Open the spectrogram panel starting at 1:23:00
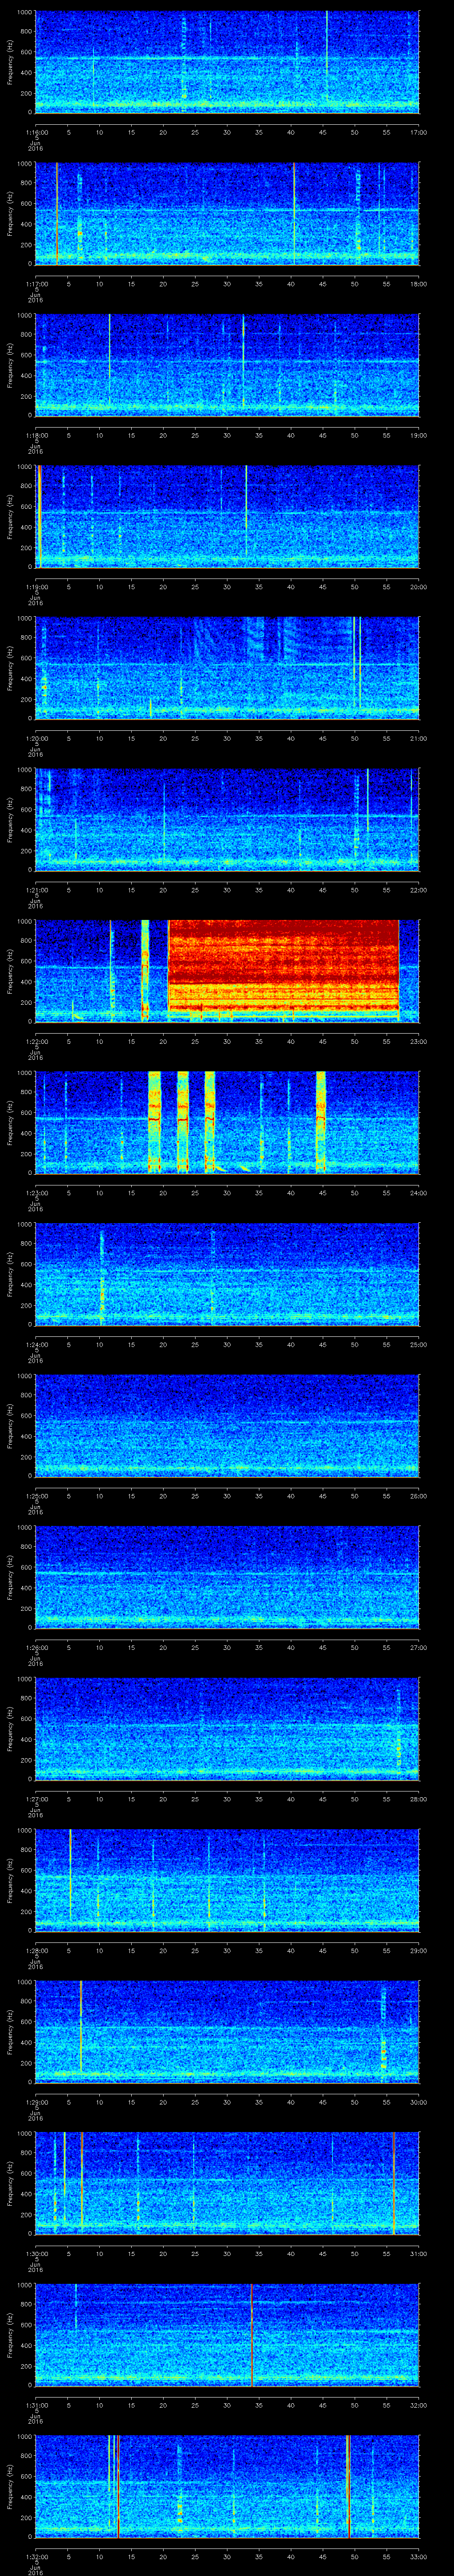 click(x=227, y=1123)
